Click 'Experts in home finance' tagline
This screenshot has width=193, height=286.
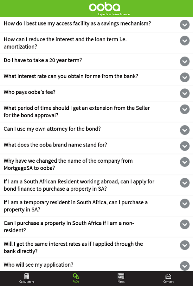[114, 14]
